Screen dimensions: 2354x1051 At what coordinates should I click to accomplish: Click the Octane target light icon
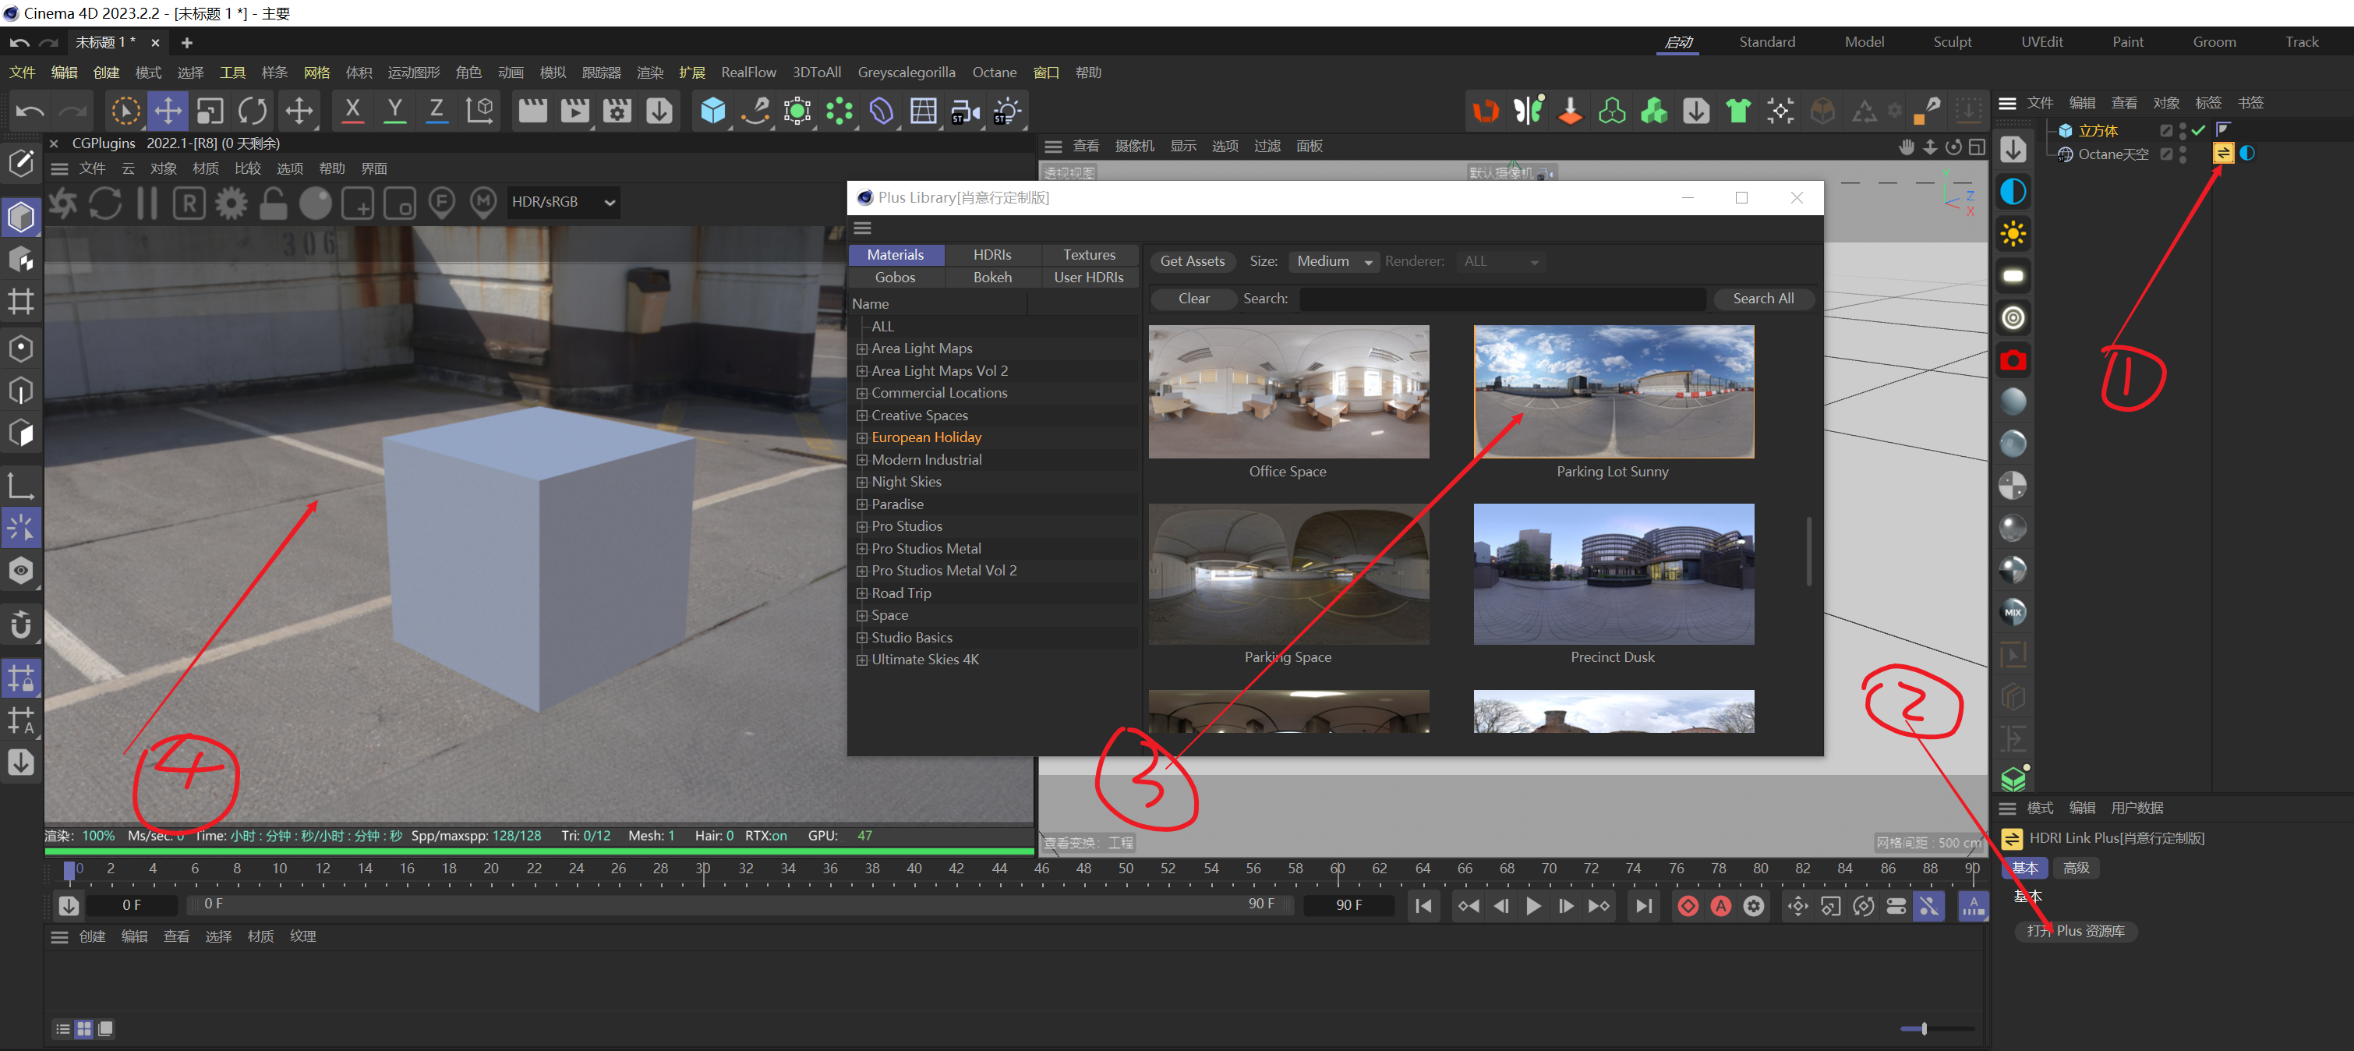2013,318
